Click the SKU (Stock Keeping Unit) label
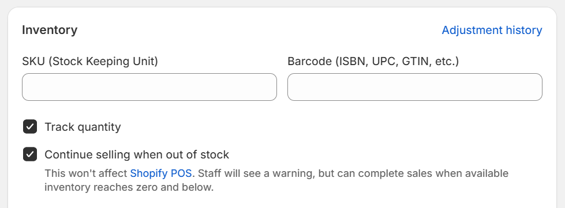 [x=90, y=62]
